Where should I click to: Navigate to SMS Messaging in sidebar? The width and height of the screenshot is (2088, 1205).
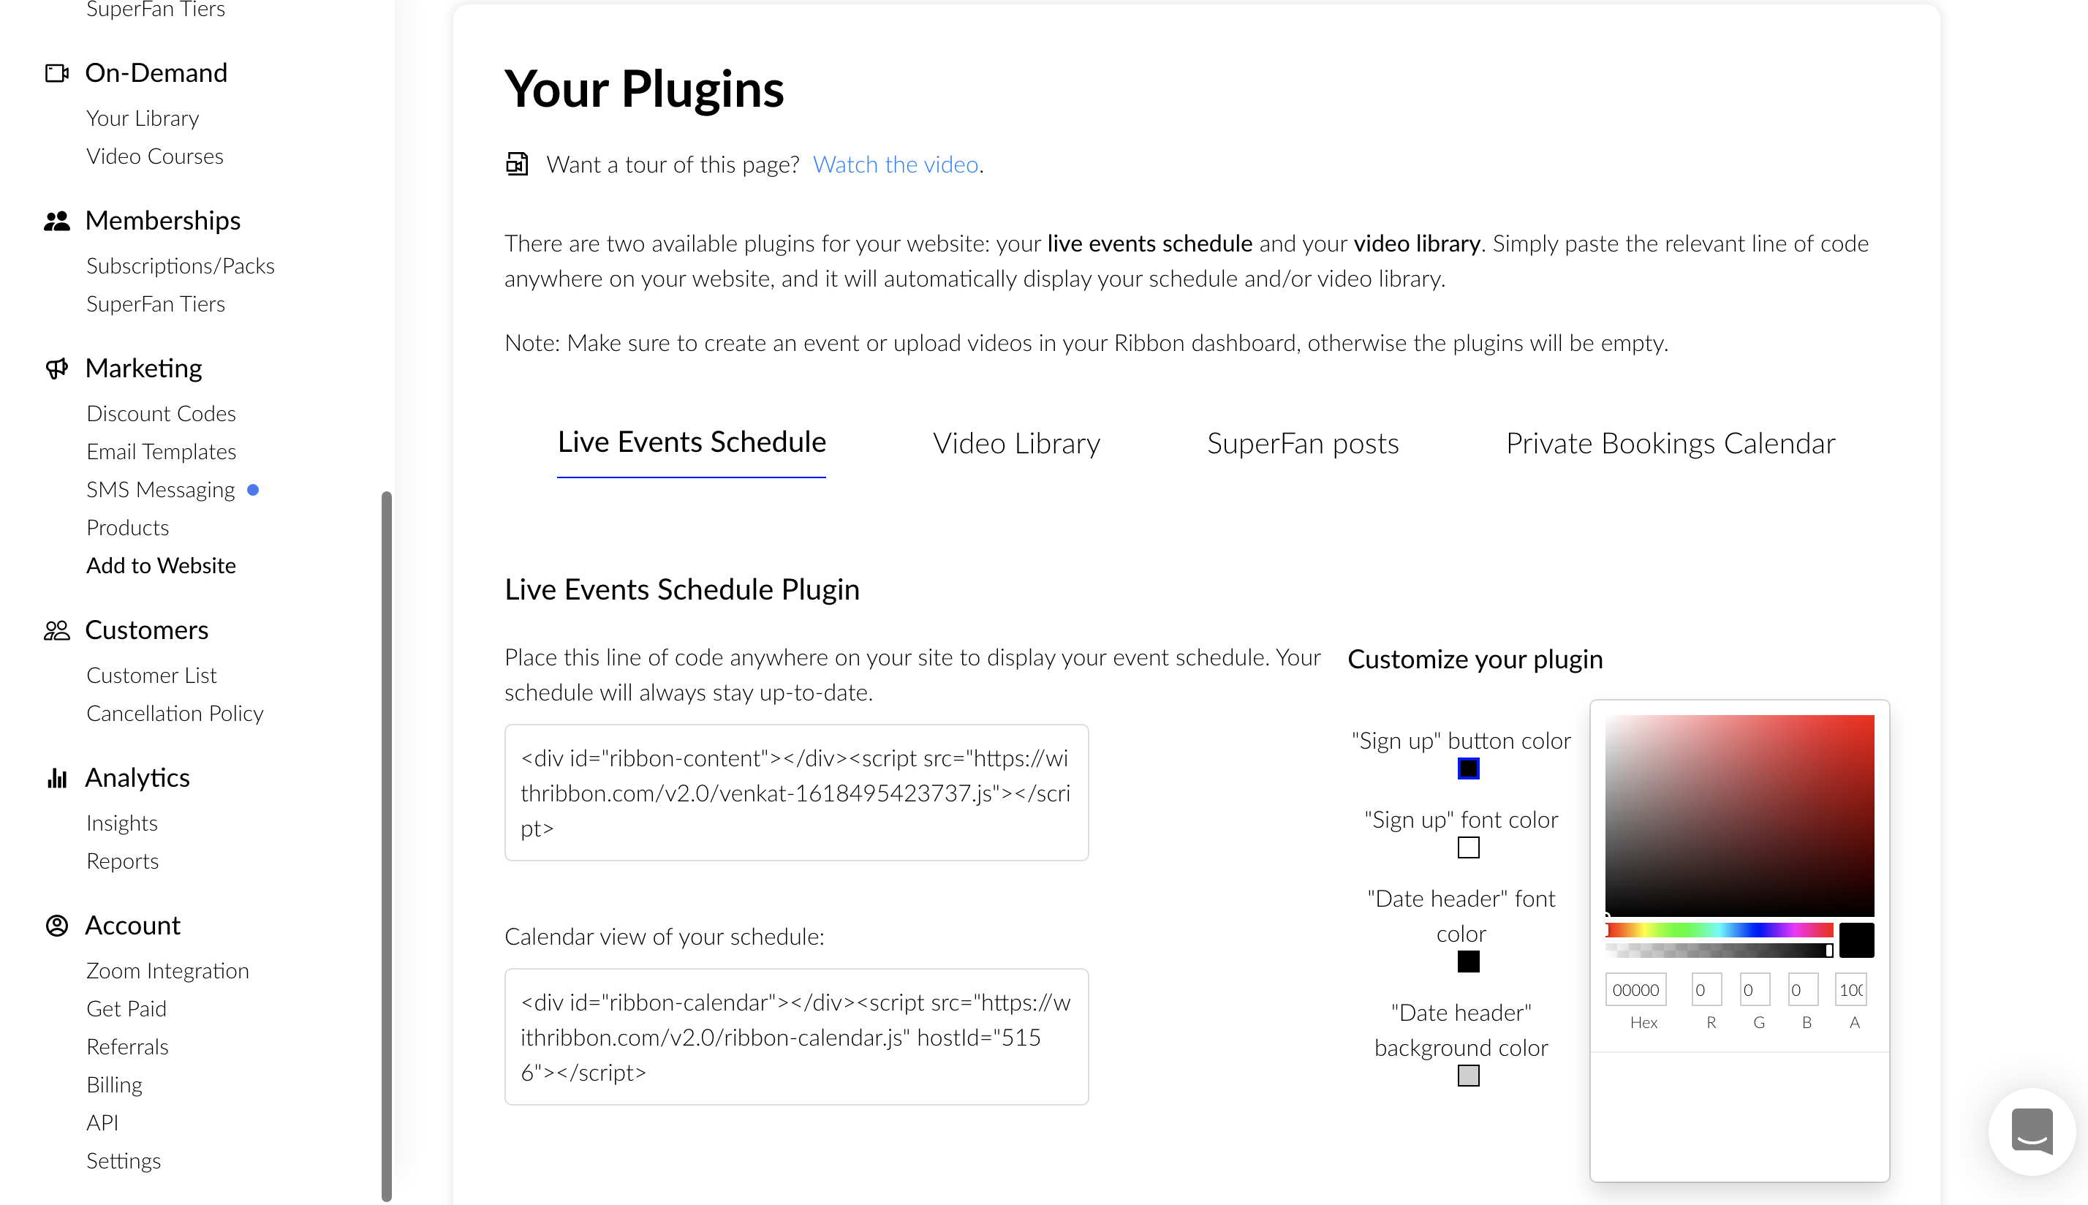point(161,489)
